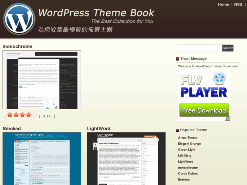Image resolution: width=247 pixels, height=185 pixels.
Task: Open the LightWord theme title link
Action: coord(99,128)
